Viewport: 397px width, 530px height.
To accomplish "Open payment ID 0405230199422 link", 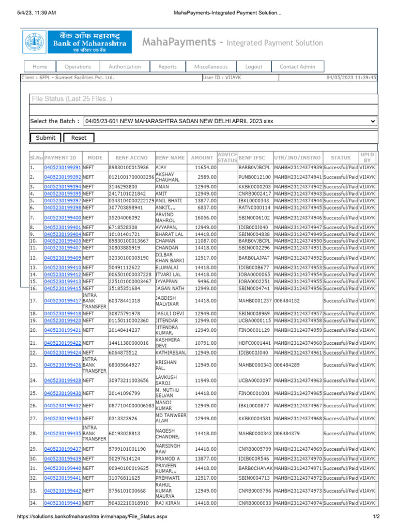I will click(63, 343).
